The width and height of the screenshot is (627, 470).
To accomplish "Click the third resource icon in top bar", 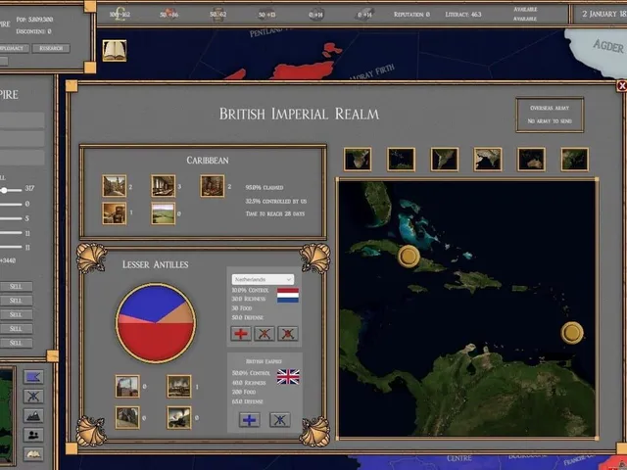I will (217, 15).
